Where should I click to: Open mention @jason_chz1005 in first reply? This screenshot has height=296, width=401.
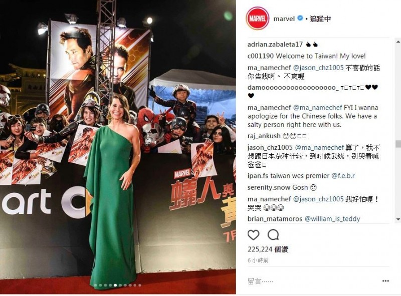tap(318, 68)
